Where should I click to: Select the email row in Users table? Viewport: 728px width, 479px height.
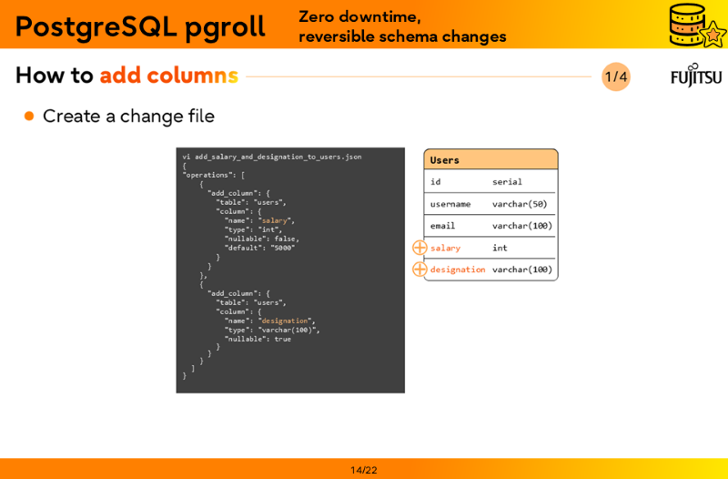(490, 226)
